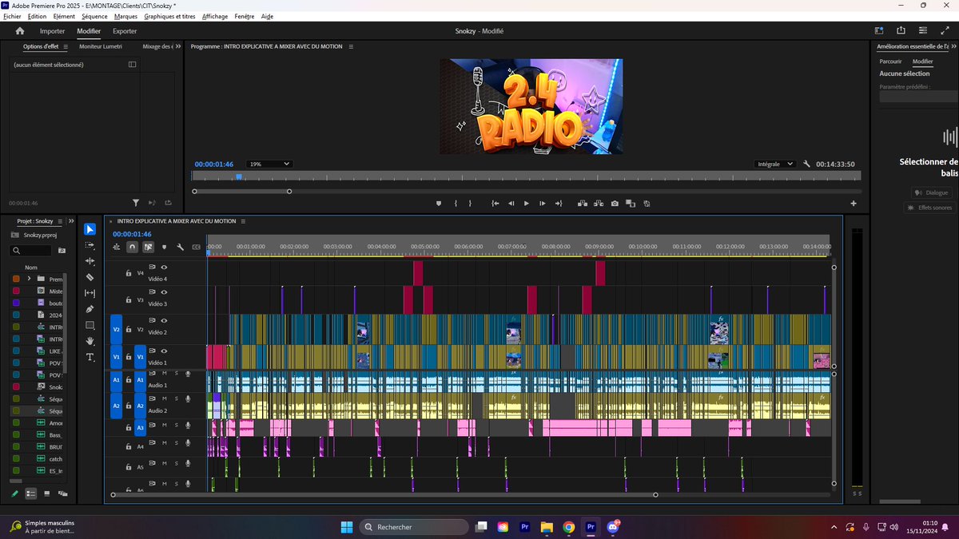Open the Intégrale playback resolution dropdown
959x539 pixels.
click(x=774, y=164)
